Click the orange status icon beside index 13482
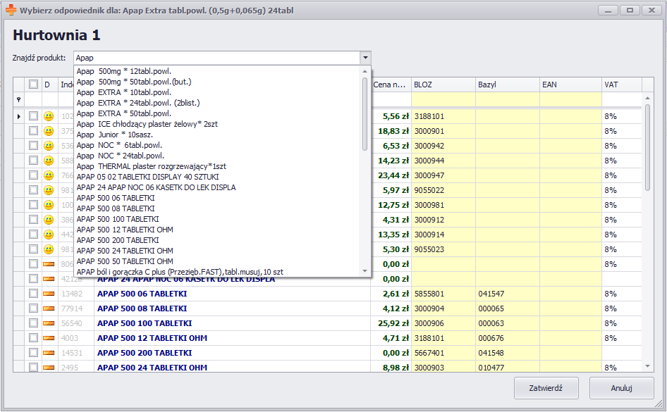The height and width of the screenshot is (412, 667). [x=49, y=294]
